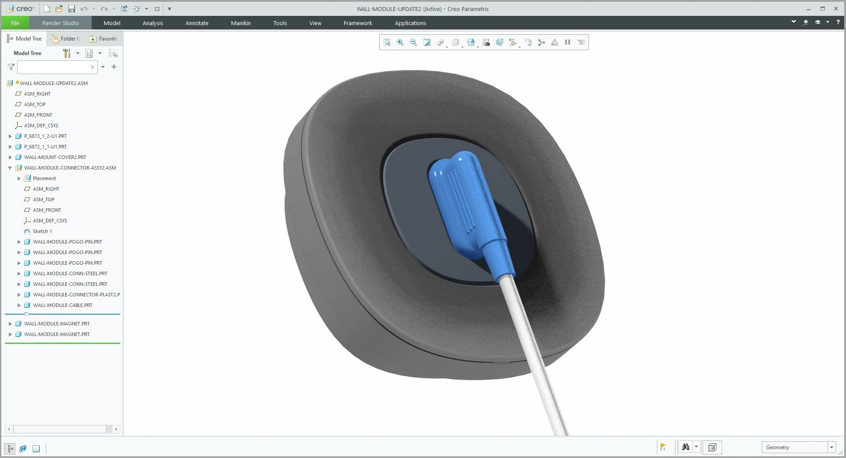Open the Manikin ribbon tab

click(x=241, y=23)
